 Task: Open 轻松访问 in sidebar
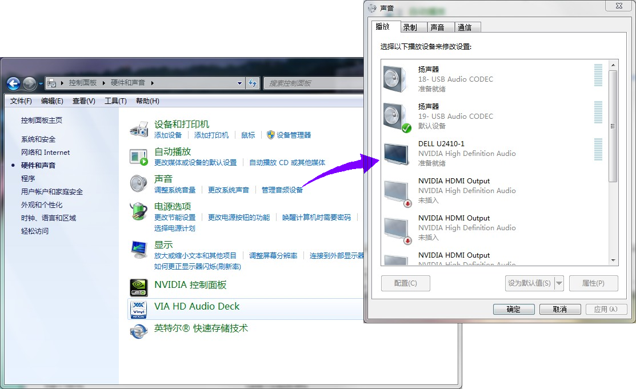click(34, 231)
